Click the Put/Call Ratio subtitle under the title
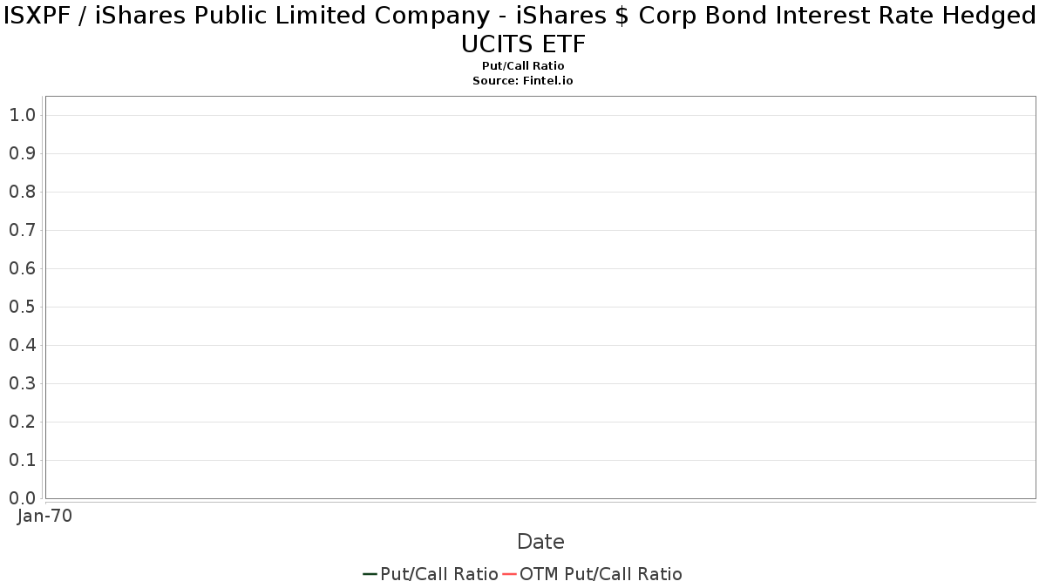This screenshot has width=1046, height=588. 523,66
